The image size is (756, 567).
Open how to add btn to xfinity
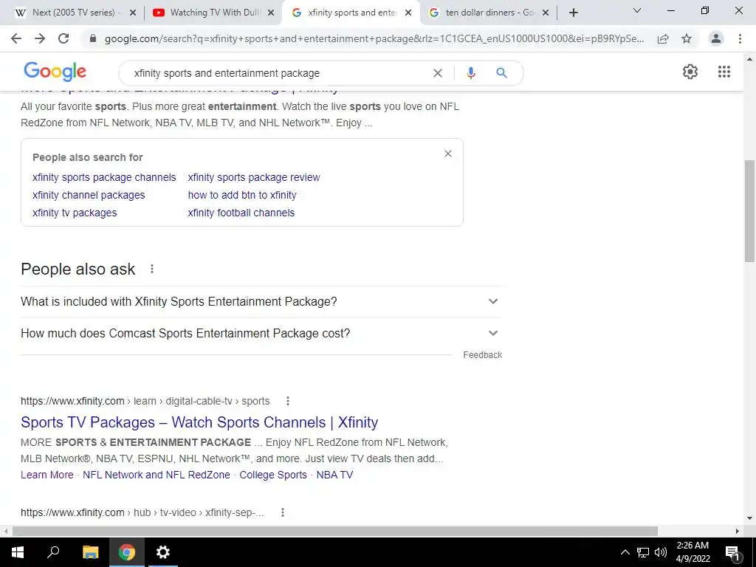click(242, 195)
